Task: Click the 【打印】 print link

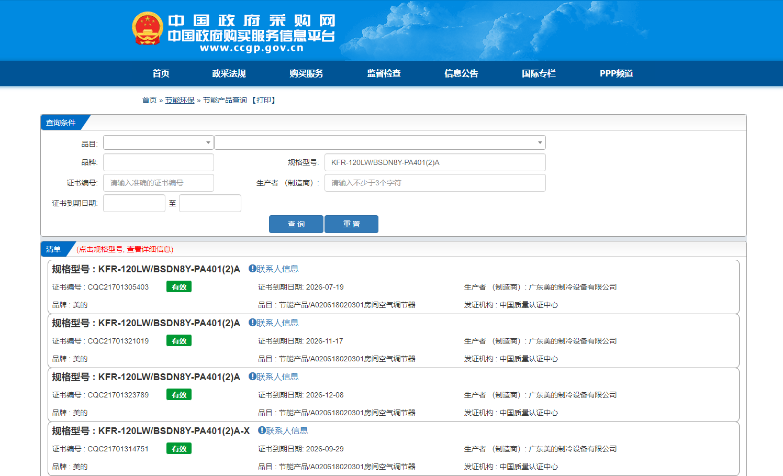Action: 264,100
